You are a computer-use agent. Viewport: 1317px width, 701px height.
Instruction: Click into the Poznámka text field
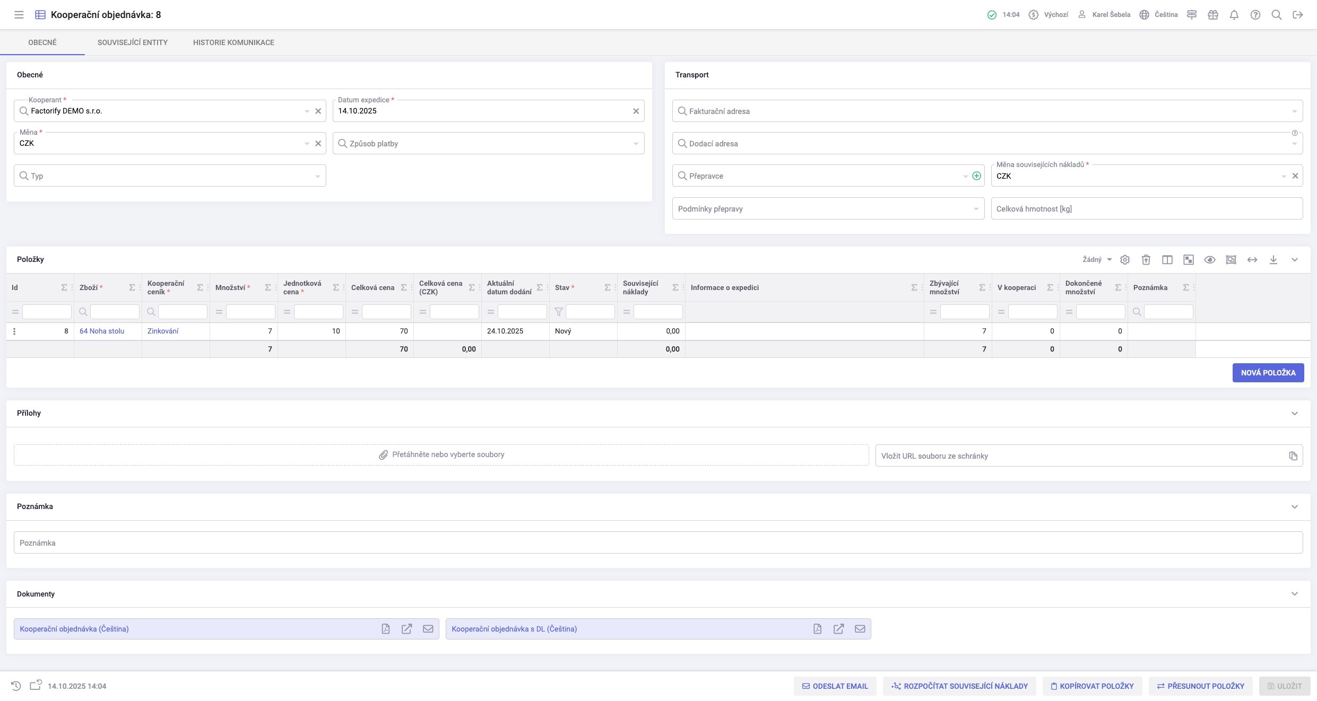[658, 542]
